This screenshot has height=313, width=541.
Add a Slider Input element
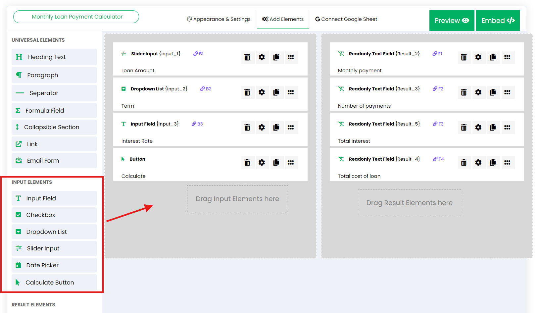coord(54,248)
